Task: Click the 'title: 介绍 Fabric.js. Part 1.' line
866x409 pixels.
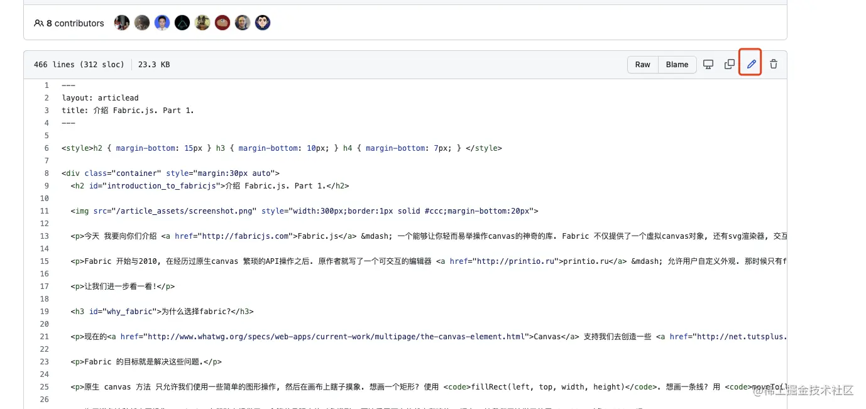Action: [x=128, y=111]
